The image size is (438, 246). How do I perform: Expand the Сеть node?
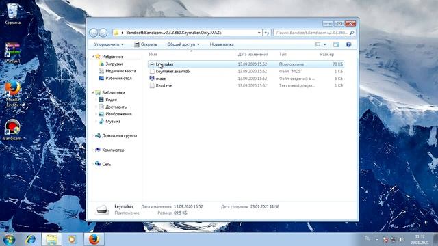pyautogui.click(x=93, y=164)
